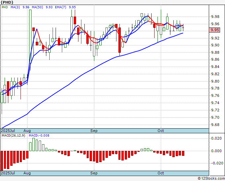Image resolution: width=225 pixels, height=181 pixels.
Task: Click the large red candlestick in mid-September
Action: click(x=119, y=40)
